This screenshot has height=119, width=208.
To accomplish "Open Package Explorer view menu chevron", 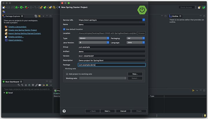I will pyautogui.click(x=43, y=16).
